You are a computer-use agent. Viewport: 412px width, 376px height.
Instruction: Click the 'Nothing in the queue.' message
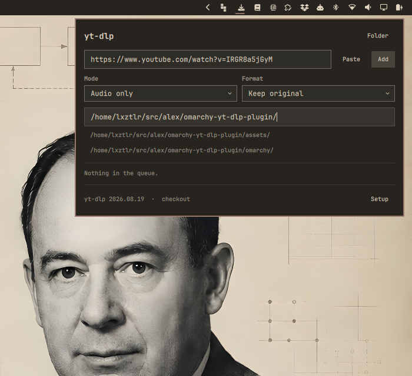[121, 173]
